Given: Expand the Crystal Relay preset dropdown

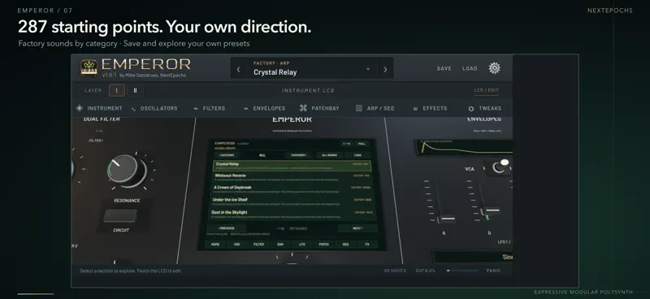Looking at the screenshot, I should (x=368, y=69).
